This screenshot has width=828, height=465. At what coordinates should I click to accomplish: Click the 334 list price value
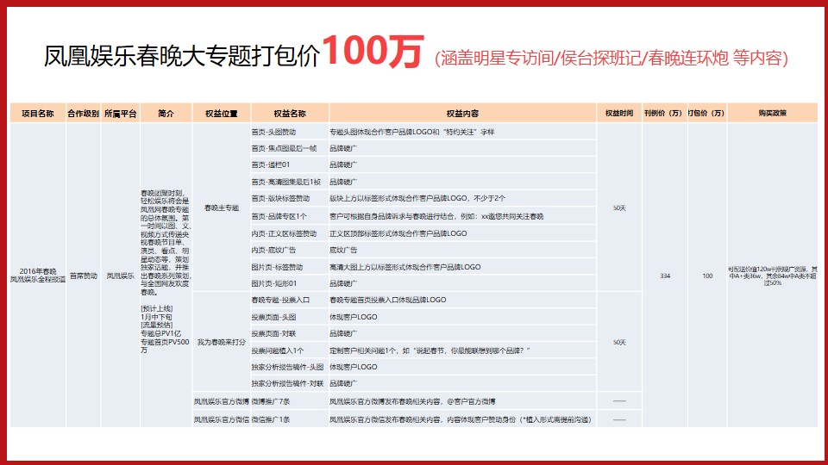click(x=665, y=276)
